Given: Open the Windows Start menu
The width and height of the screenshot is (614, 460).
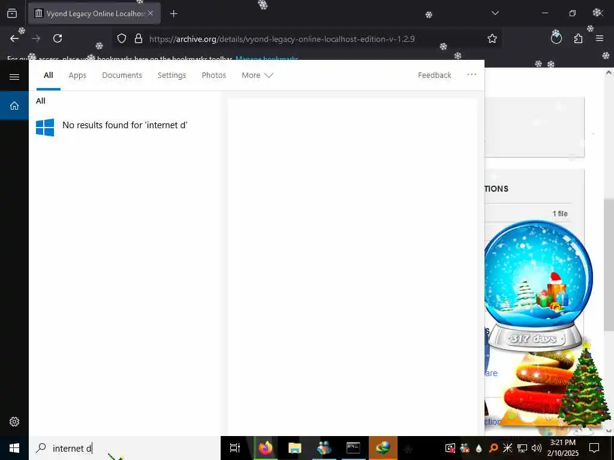Looking at the screenshot, I should [14, 448].
